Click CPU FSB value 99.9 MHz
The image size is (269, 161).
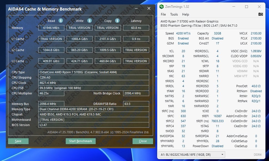94,88
